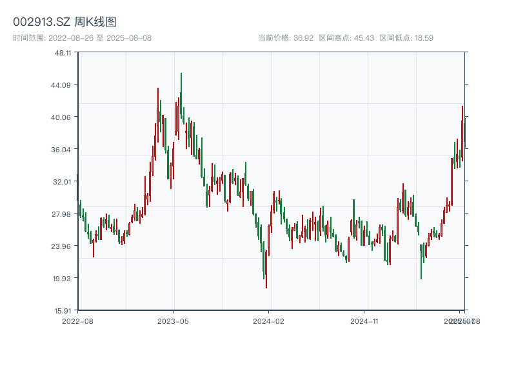Click the y-axis label 40.06
Viewport: 516px width, 387px height.
[x=61, y=117]
